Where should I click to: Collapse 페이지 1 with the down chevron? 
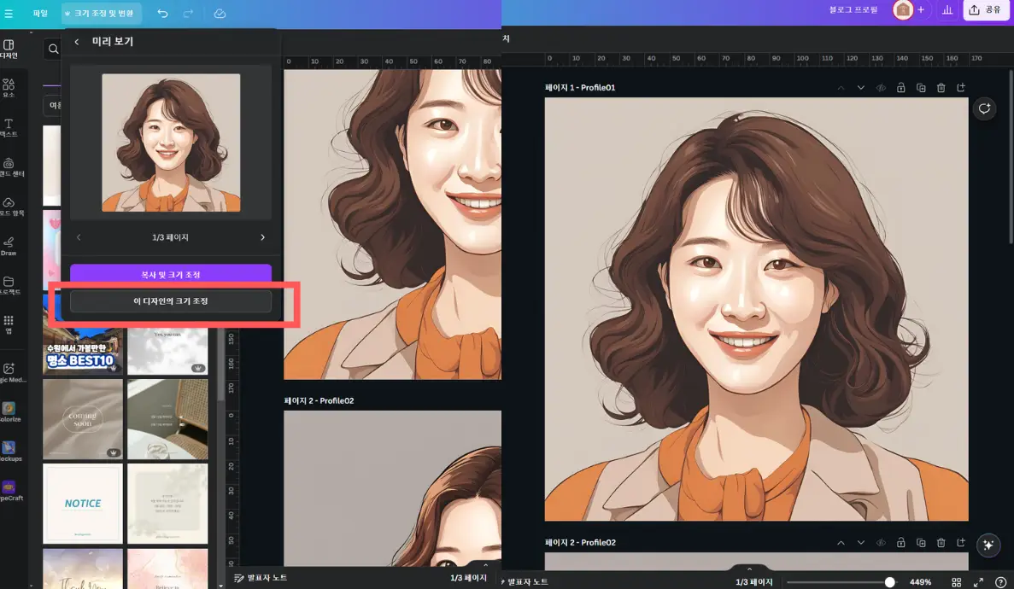tap(860, 87)
